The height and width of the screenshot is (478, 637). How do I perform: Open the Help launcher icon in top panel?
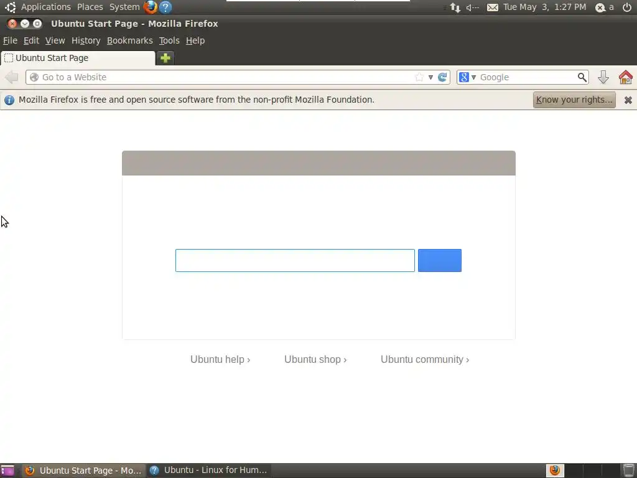point(165,7)
